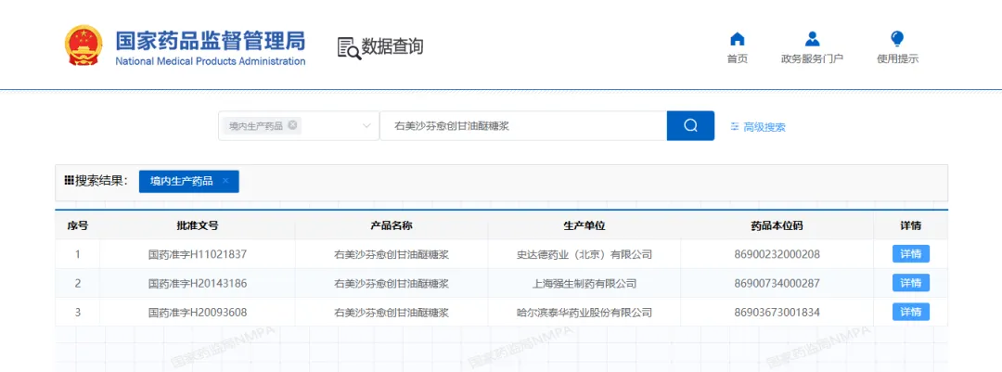
Task: Click 产品名称 column header
Action: 392,225
